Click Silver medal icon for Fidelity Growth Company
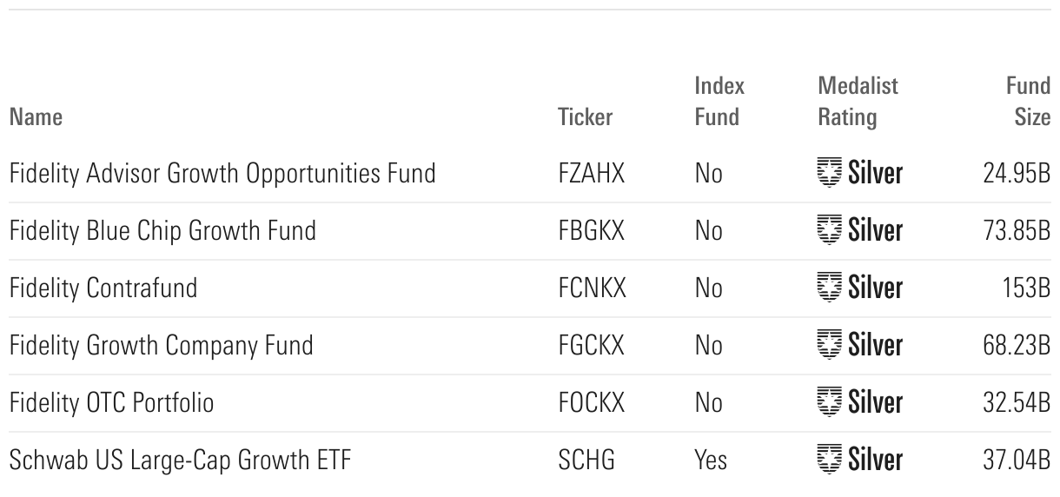 point(829,346)
